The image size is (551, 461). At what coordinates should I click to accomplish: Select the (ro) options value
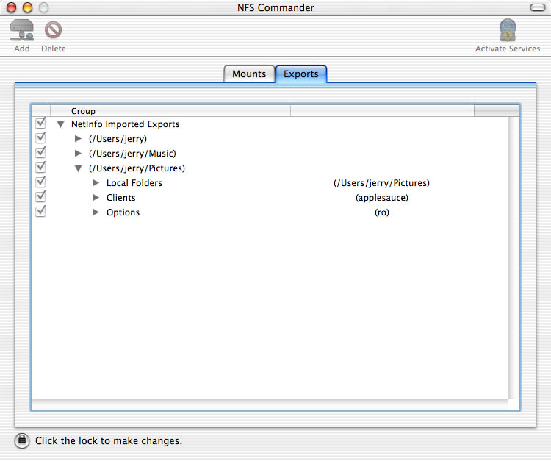(381, 212)
